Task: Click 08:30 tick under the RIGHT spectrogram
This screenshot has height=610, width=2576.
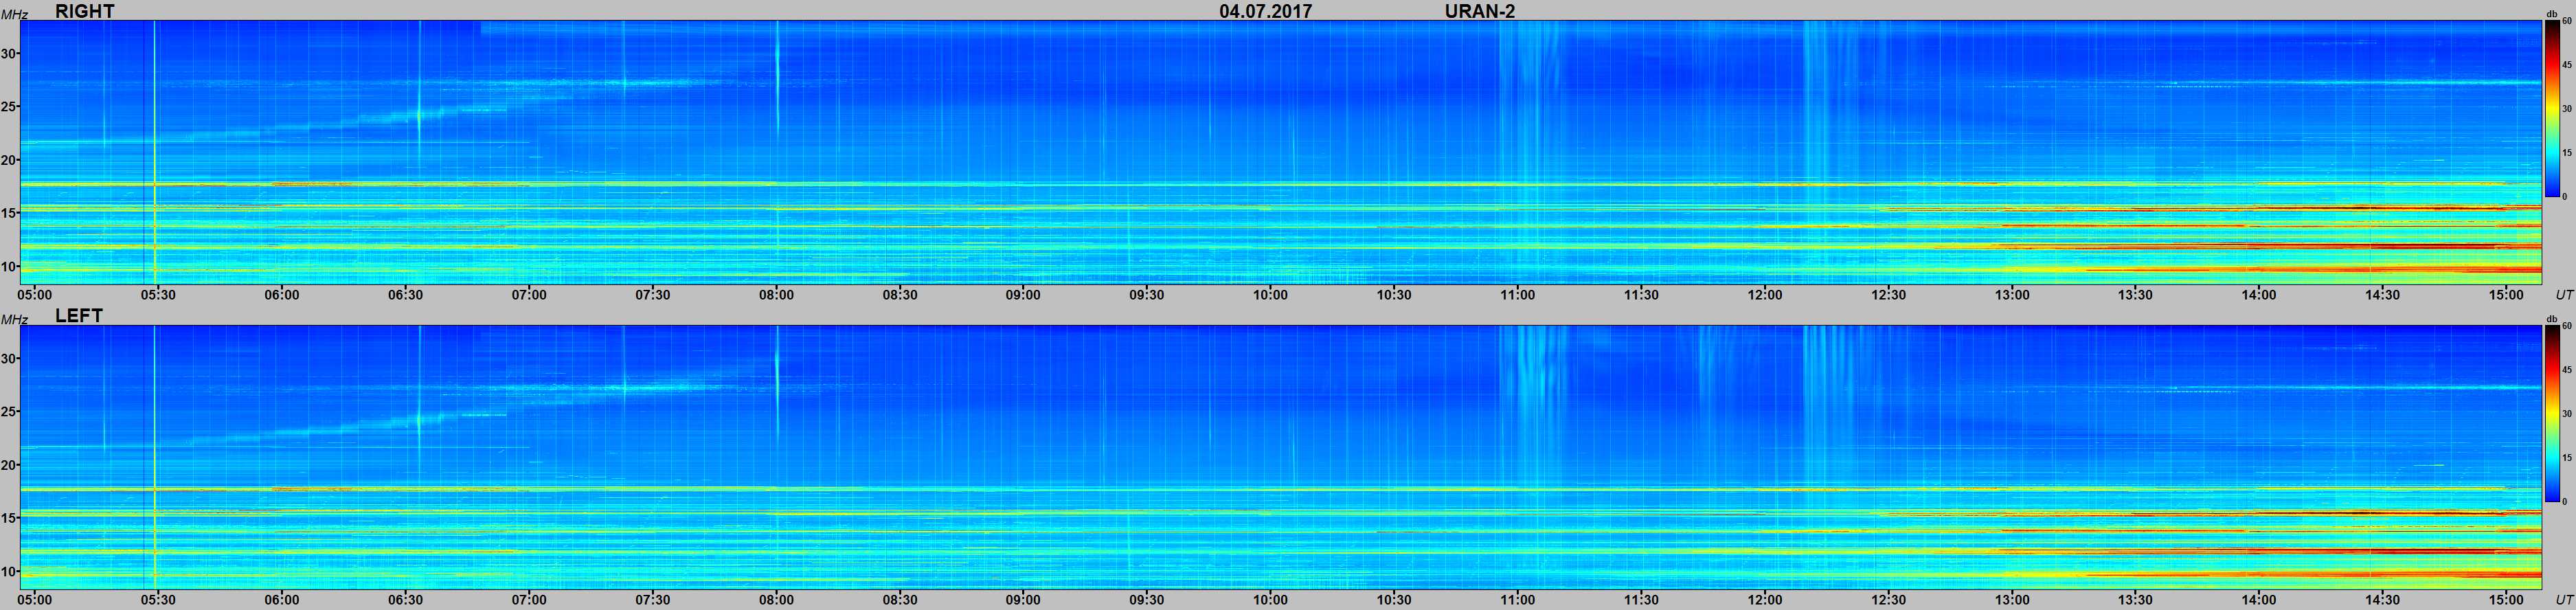Action: (899, 294)
